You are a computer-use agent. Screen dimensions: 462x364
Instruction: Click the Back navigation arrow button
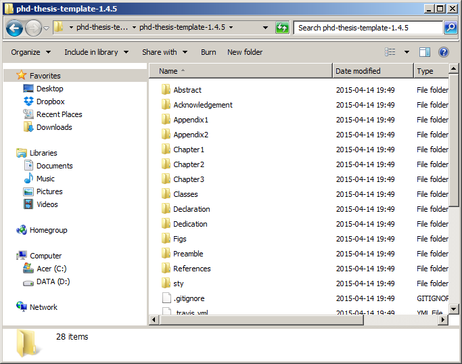click(x=15, y=28)
